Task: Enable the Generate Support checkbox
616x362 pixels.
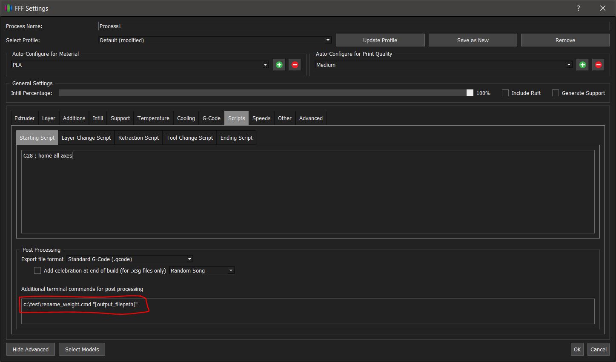Action: (556, 93)
